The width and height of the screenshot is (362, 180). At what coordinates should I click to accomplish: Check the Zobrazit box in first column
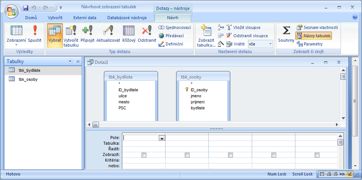coord(144,155)
